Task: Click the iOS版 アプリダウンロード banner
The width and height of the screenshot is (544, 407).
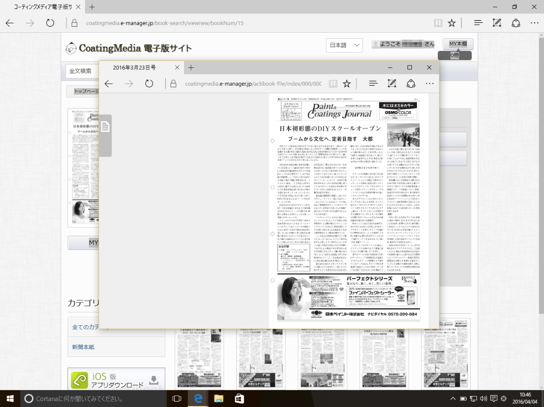Action: [x=116, y=380]
